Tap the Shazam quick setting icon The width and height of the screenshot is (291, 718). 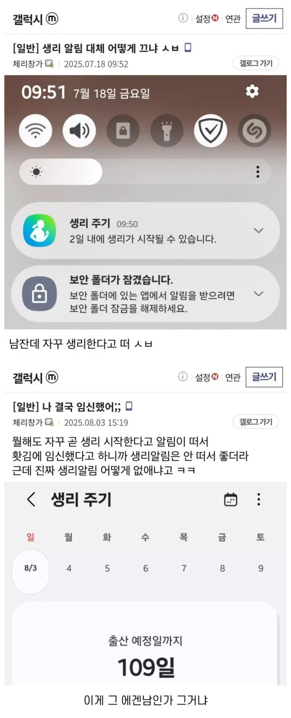click(x=255, y=131)
